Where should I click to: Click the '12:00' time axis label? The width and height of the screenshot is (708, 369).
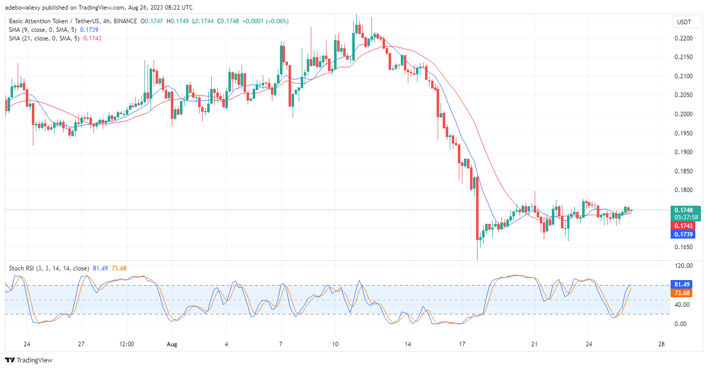click(x=127, y=344)
